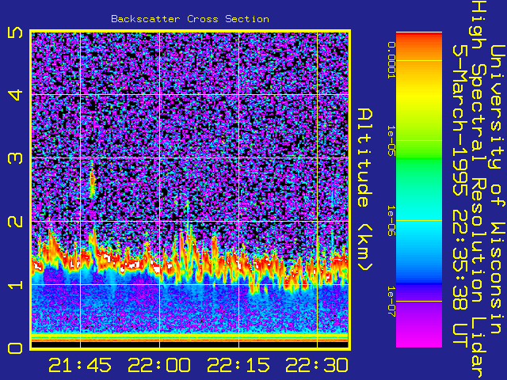Click the altitude label 1

15,285
